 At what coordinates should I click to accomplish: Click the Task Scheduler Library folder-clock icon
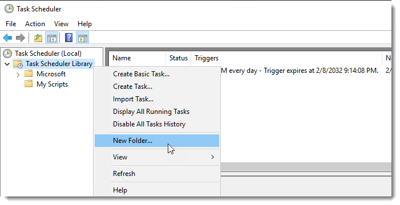pyautogui.click(x=18, y=64)
